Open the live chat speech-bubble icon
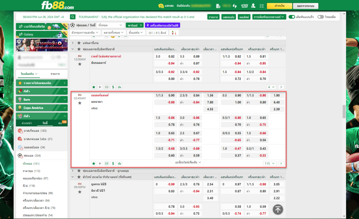The image size is (359, 219). pos(161,6)
